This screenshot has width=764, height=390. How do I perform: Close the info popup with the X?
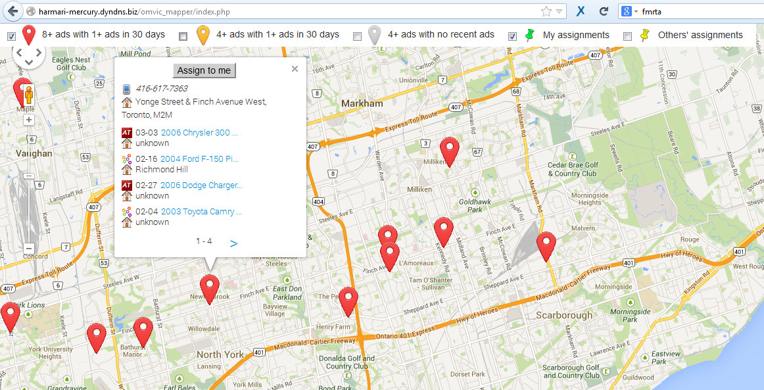point(295,69)
